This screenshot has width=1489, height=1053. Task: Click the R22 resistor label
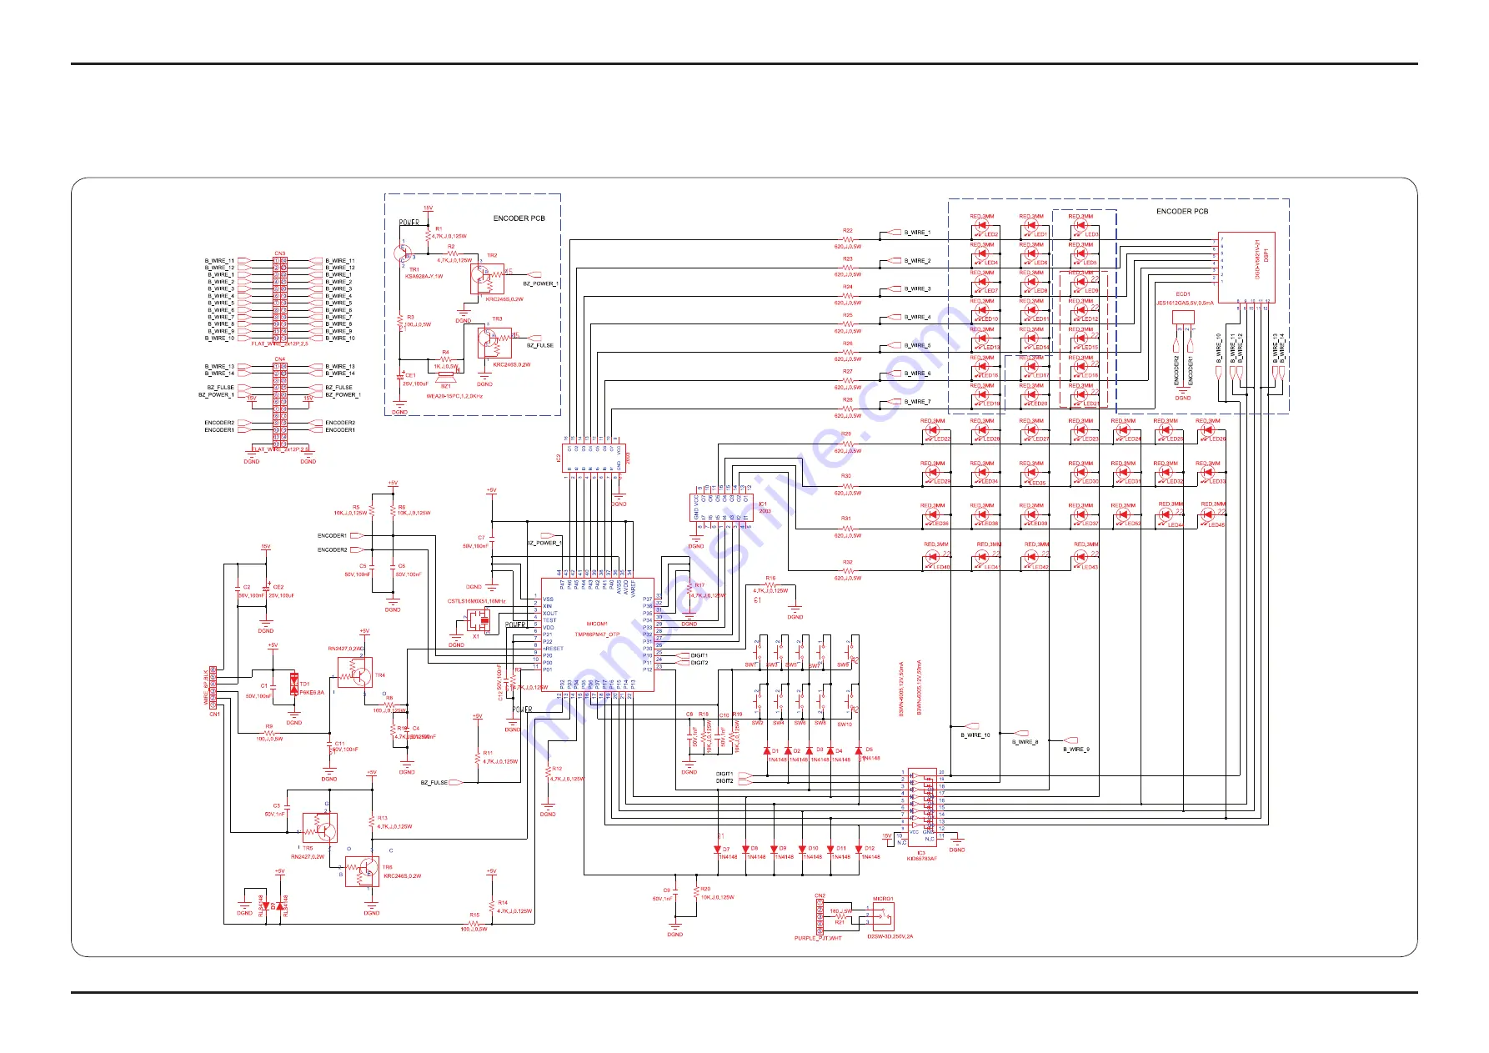click(847, 231)
